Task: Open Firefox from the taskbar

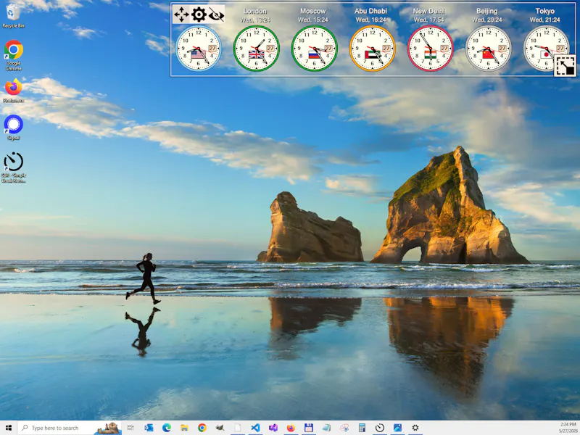Action: click(291, 428)
